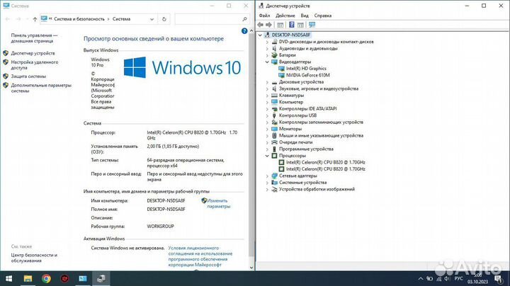Open File Explorer from taskbar
The image size is (510, 286).
coord(28,278)
